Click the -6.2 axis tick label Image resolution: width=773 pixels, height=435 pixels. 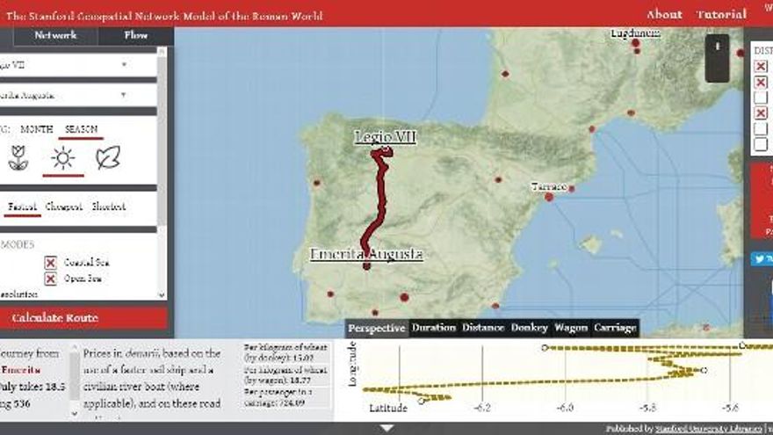point(482,408)
